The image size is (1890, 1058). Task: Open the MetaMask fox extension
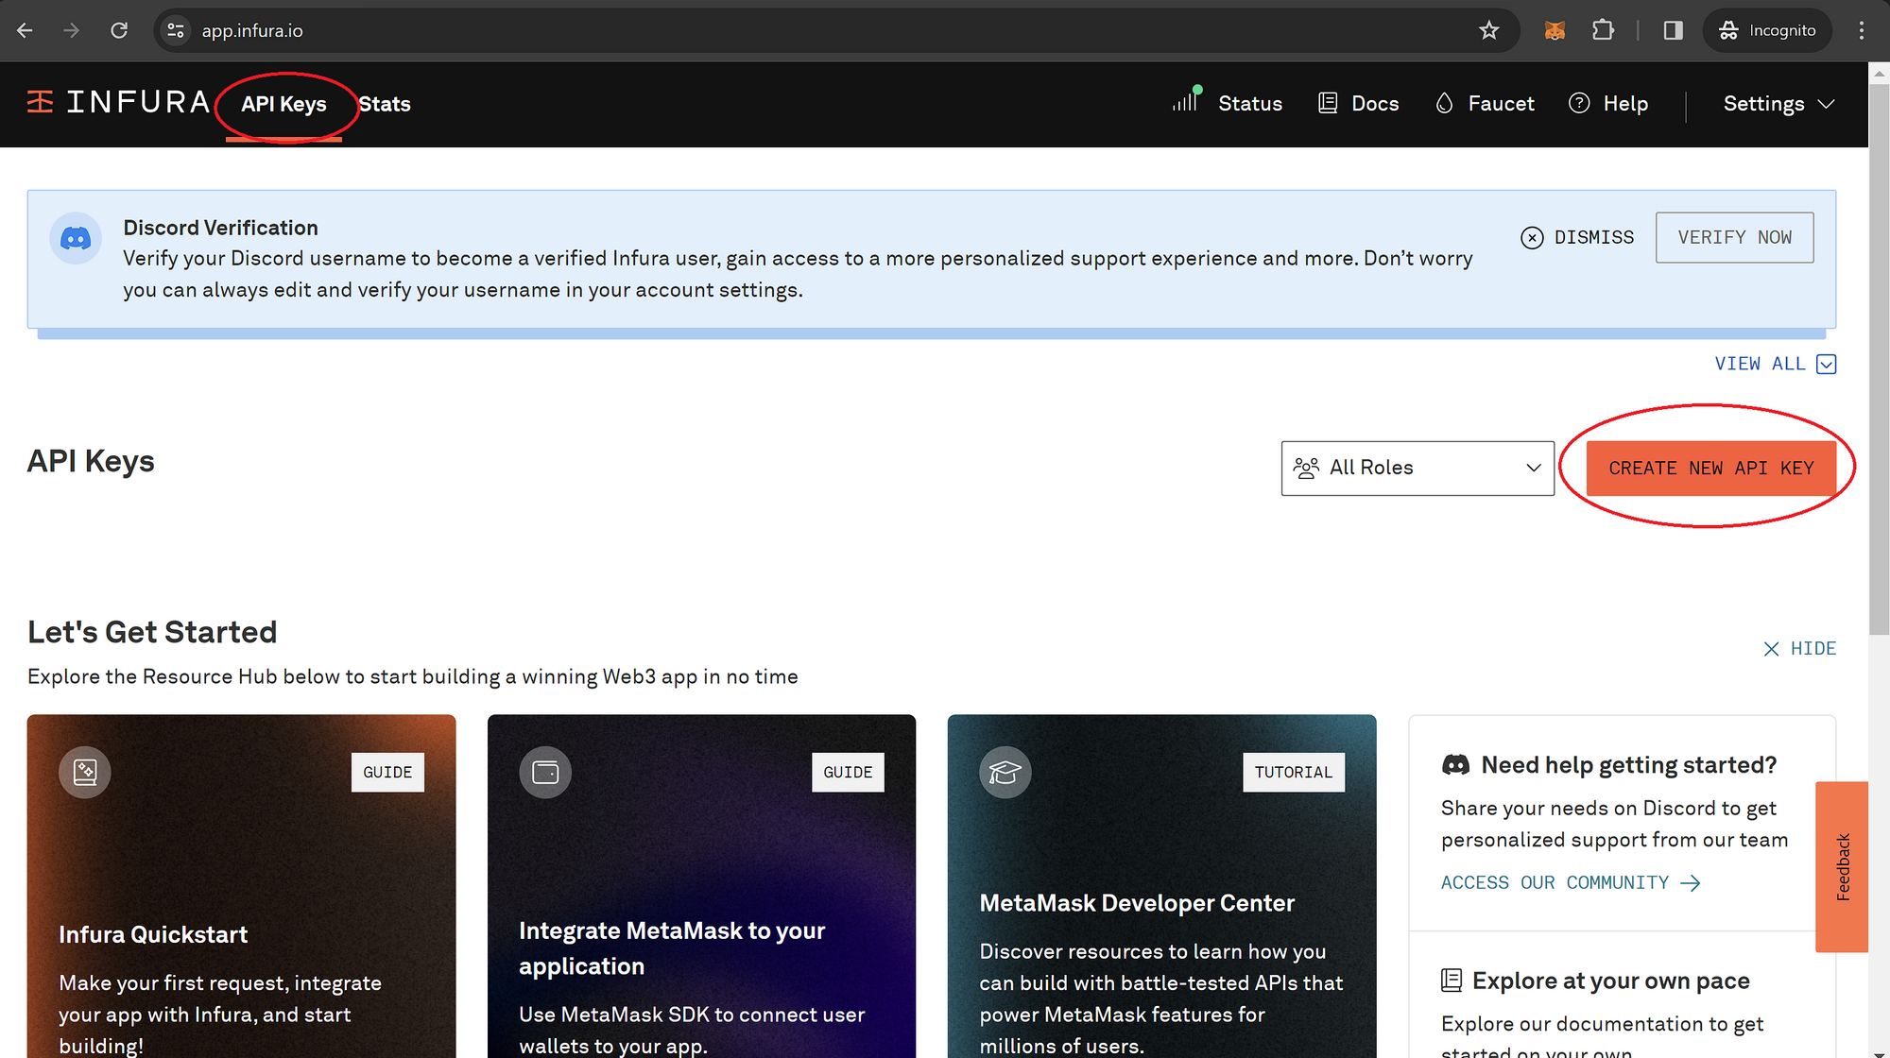coord(1555,30)
